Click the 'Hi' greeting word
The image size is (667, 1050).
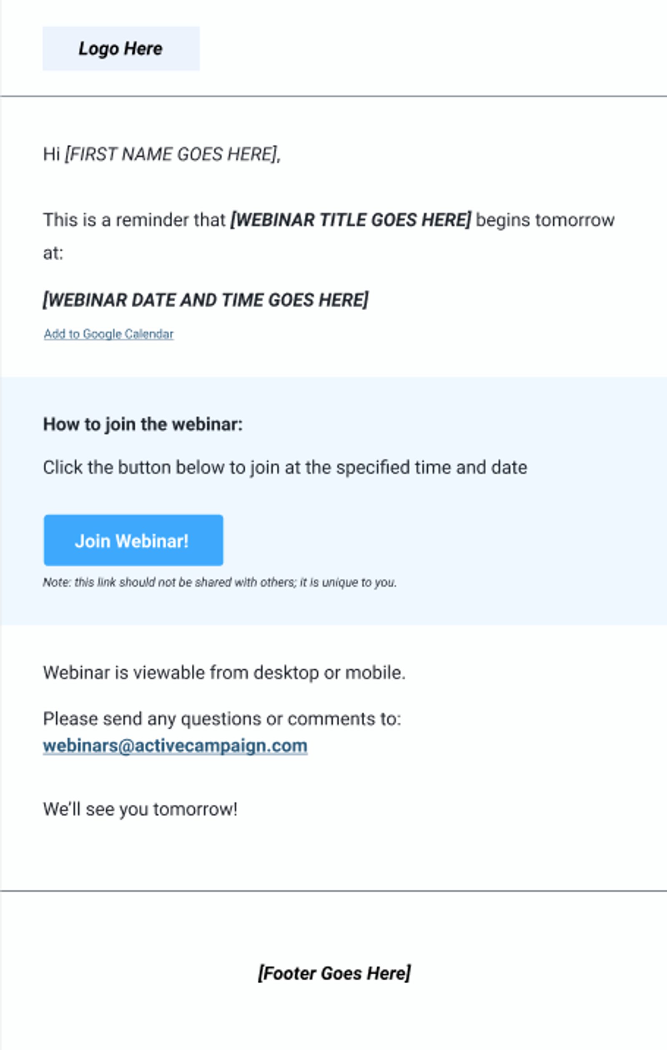[51, 154]
